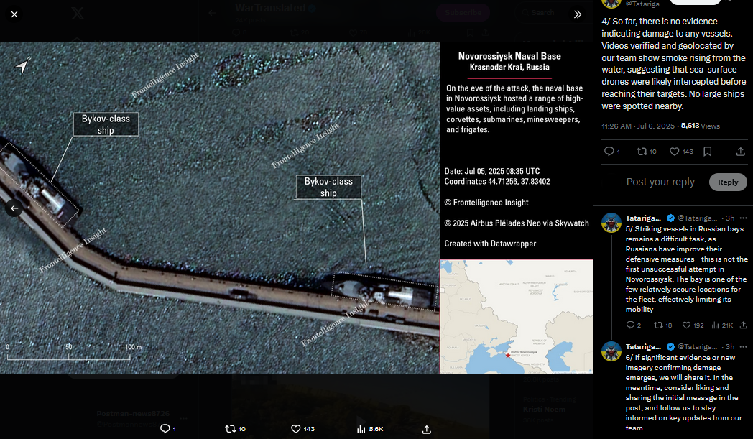The width and height of the screenshot is (753, 439).
Task: Close the image viewer with the X icon
Action: pyautogui.click(x=14, y=14)
